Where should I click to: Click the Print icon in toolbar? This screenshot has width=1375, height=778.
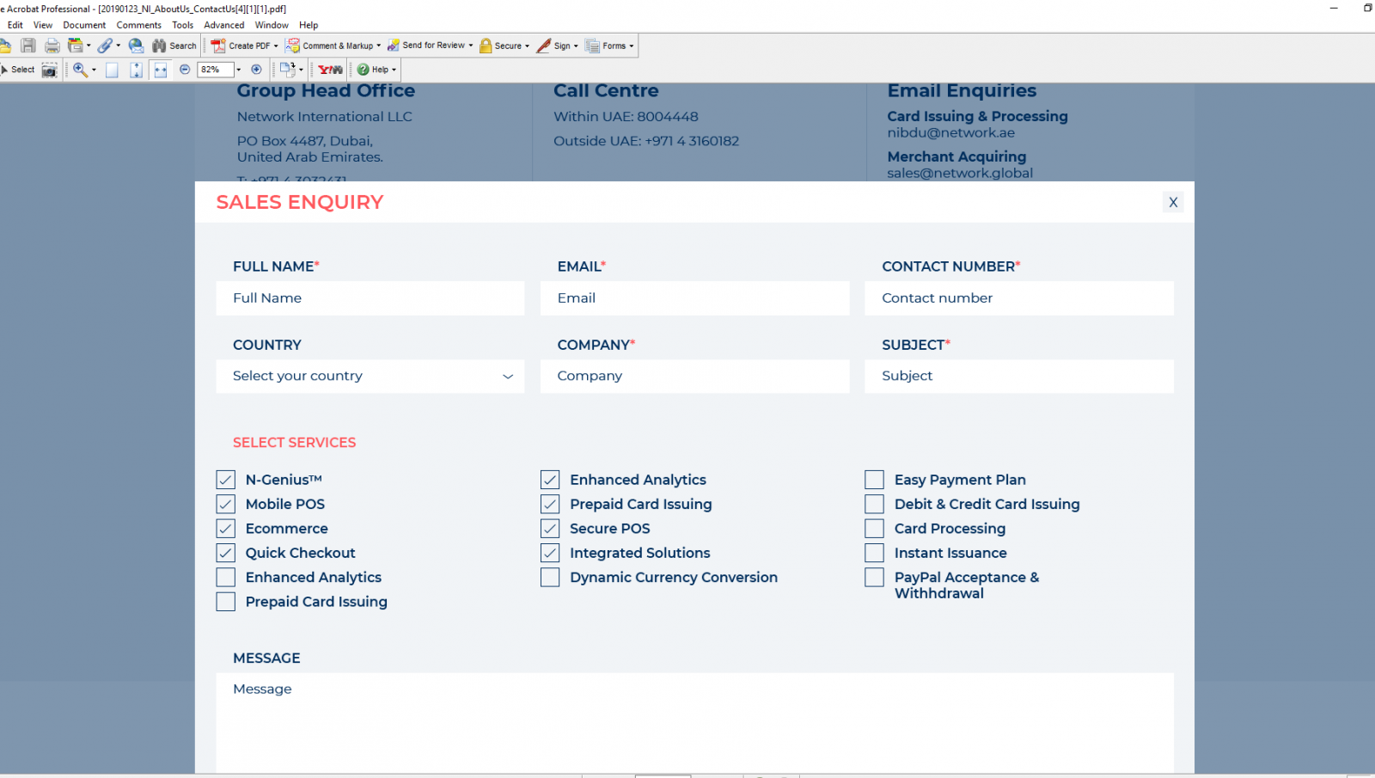[52, 46]
